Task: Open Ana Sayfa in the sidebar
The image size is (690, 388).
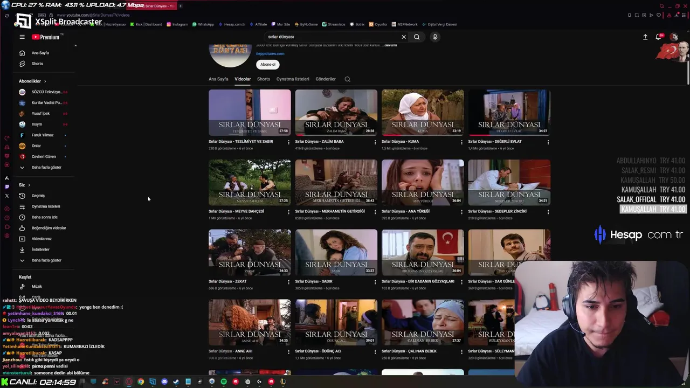Action: [x=40, y=53]
